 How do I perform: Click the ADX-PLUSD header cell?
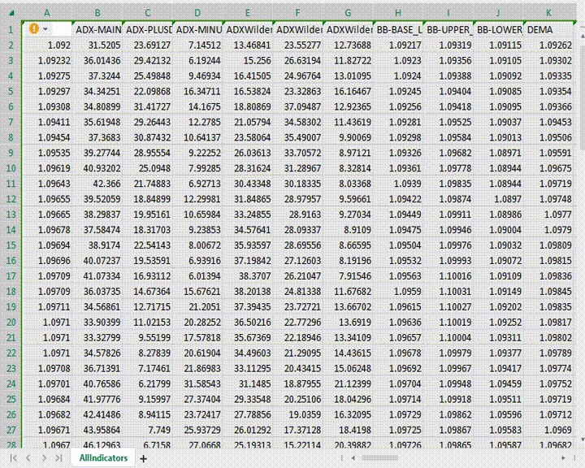click(x=147, y=29)
